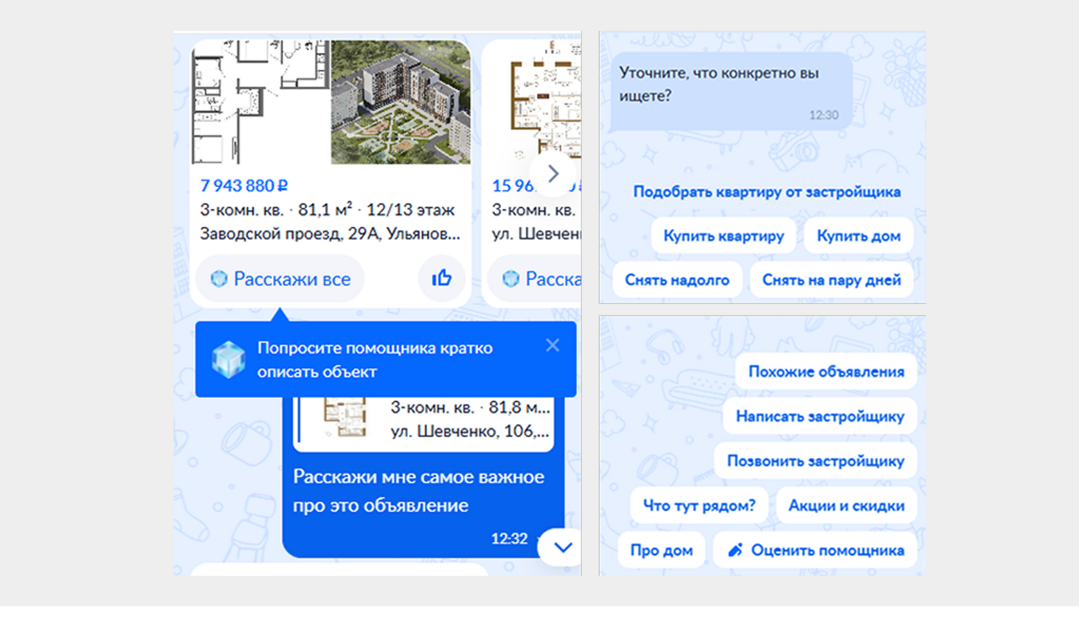Image resolution: width=1079 pixels, height=632 pixels.
Task: Click "3-комн. кв. · 81,1 м² · 12/13 этаж" text
Action: [x=327, y=210]
